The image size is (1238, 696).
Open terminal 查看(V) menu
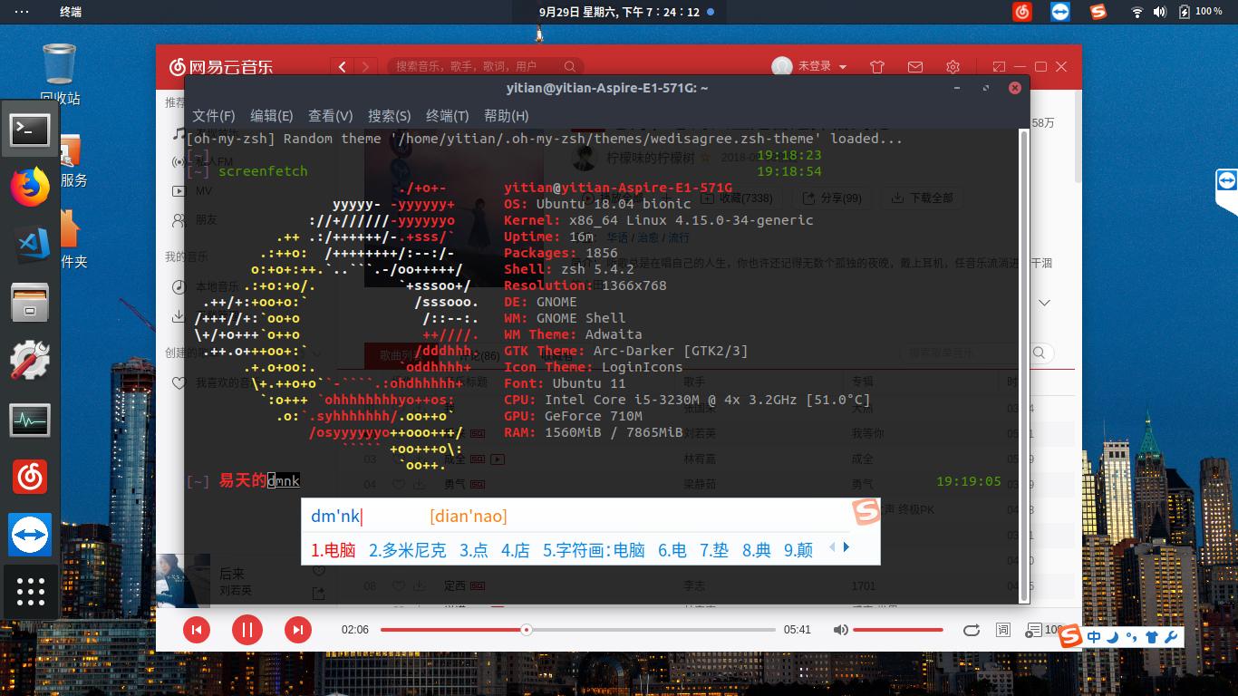[x=331, y=116]
